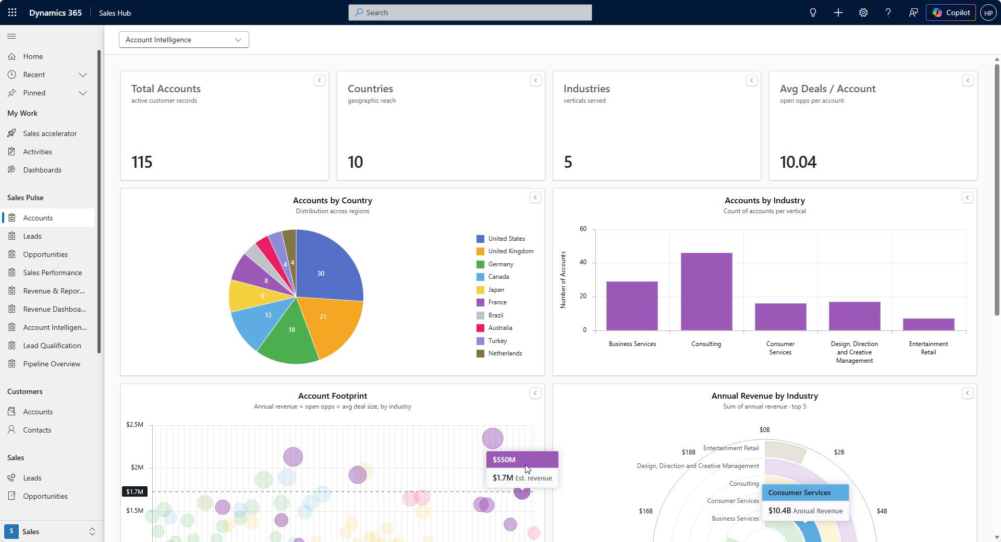Expand the Pinned section chevron
1001x542 pixels.
(x=83, y=93)
